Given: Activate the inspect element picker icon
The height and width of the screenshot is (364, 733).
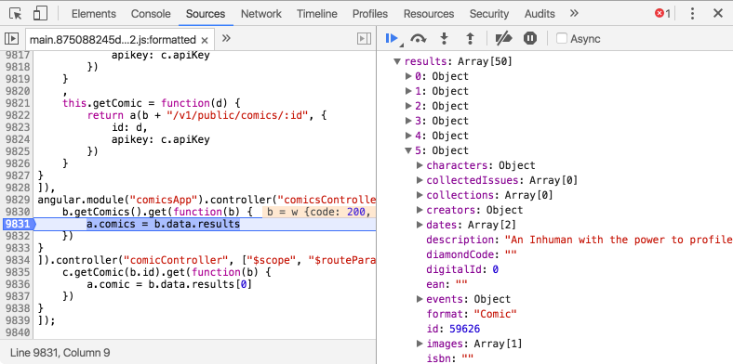Looking at the screenshot, I should (x=16, y=14).
